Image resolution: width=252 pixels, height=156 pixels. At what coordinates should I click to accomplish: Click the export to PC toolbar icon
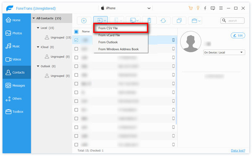tap(133, 21)
